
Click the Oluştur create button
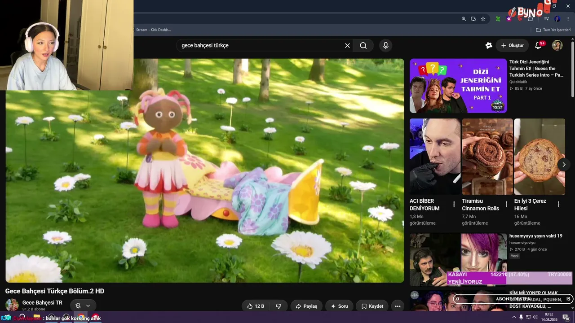click(x=512, y=45)
